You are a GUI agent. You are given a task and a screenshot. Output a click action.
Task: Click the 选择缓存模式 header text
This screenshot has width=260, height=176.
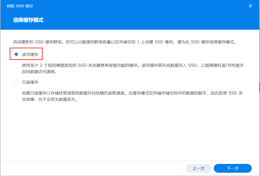click(x=28, y=20)
